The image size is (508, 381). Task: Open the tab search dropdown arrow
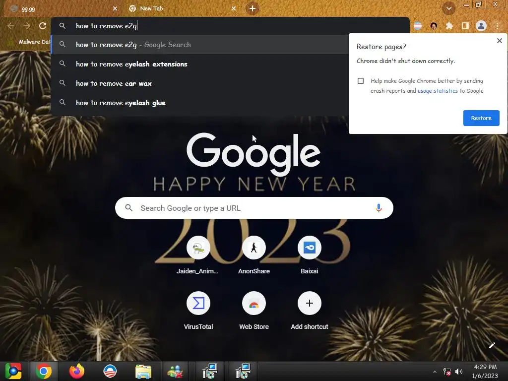click(x=448, y=8)
